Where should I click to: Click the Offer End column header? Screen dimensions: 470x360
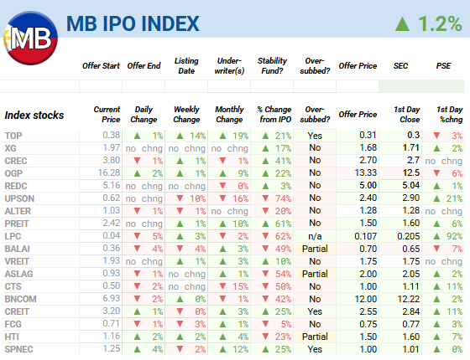144,66
